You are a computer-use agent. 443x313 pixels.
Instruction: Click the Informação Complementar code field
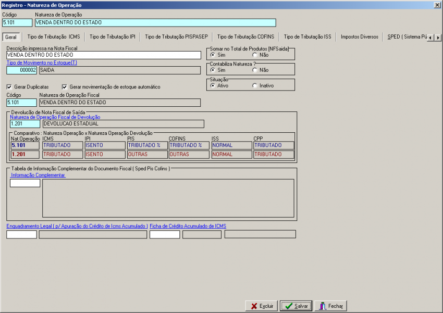pyautogui.click(x=25, y=183)
